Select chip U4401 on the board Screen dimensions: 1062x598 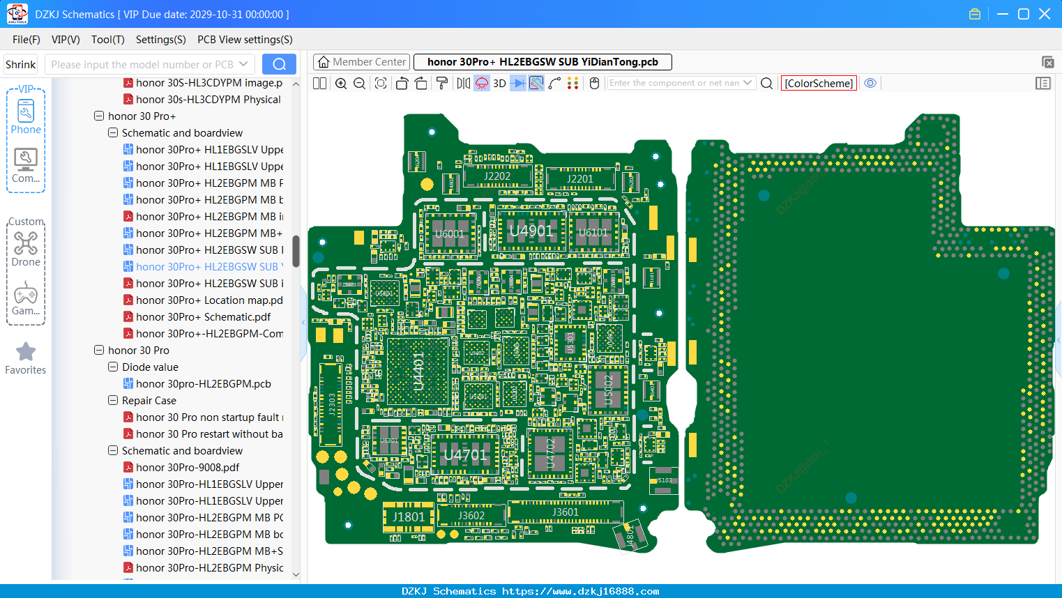pyautogui.click(x=418, y=371)
